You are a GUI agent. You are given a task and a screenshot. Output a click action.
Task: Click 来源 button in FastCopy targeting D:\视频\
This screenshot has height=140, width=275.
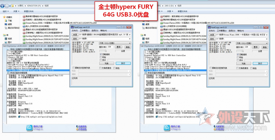(212, 35)
